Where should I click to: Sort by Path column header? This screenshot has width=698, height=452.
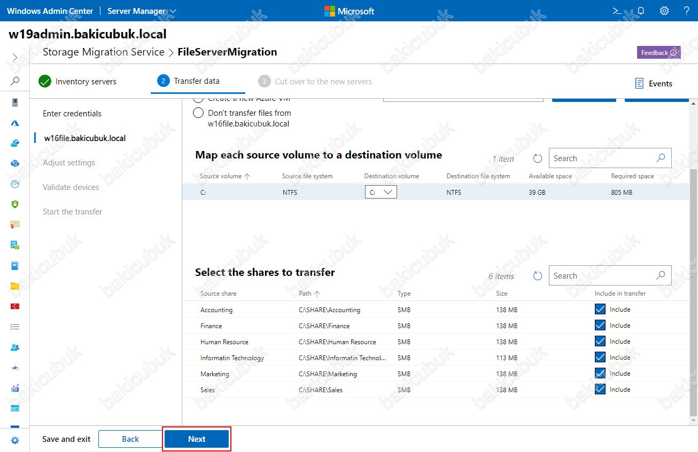(309, 294)
